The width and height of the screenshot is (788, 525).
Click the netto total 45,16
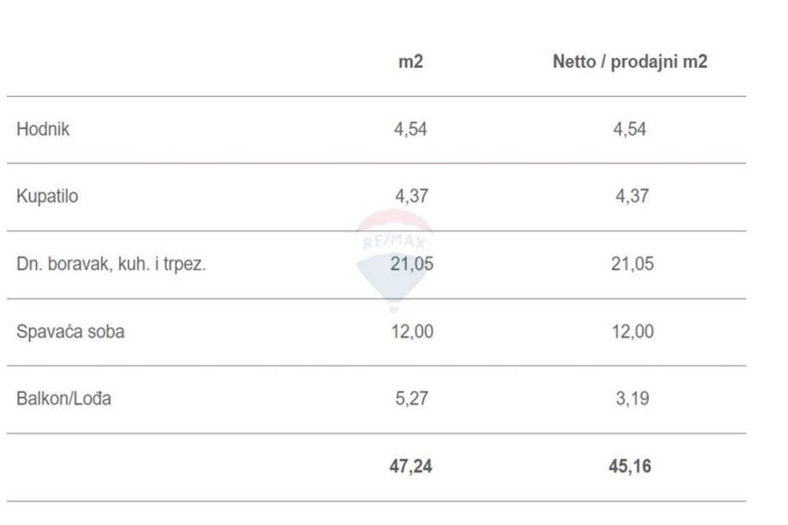point(632,468)
